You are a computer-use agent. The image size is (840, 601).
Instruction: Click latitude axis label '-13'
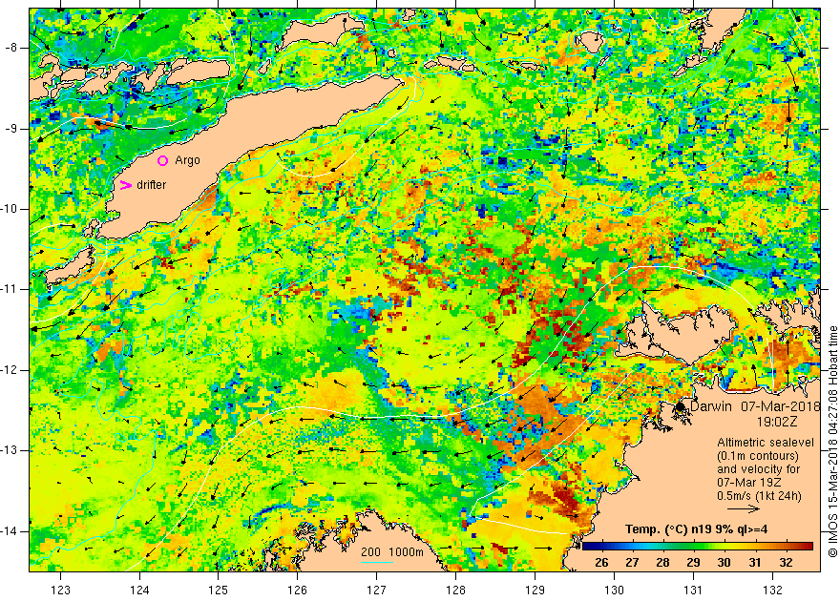tap(10, 450)
